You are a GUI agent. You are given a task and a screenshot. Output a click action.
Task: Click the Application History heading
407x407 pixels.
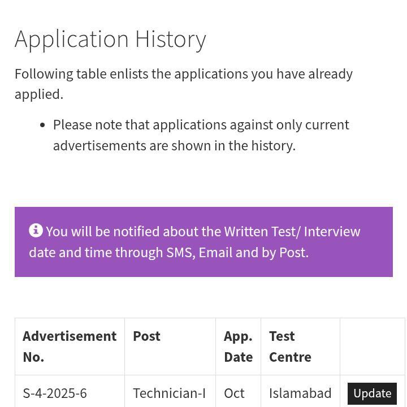coord(110,39)
